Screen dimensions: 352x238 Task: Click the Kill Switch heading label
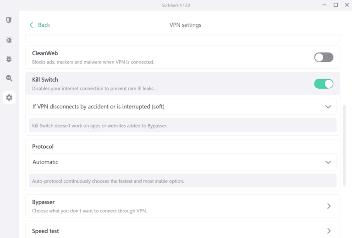coord(45,79)
